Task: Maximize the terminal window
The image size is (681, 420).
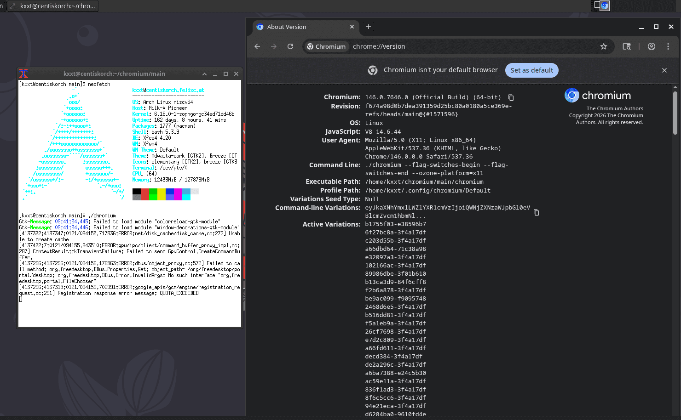Action: point(225,74)
